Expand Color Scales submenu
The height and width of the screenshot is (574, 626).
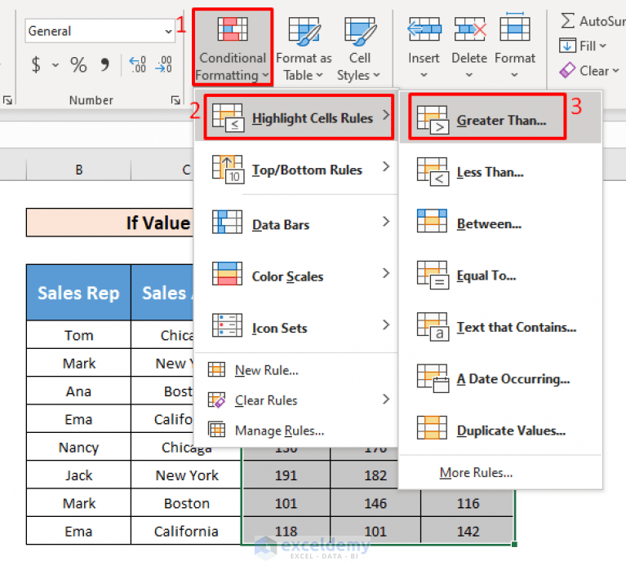296,276
